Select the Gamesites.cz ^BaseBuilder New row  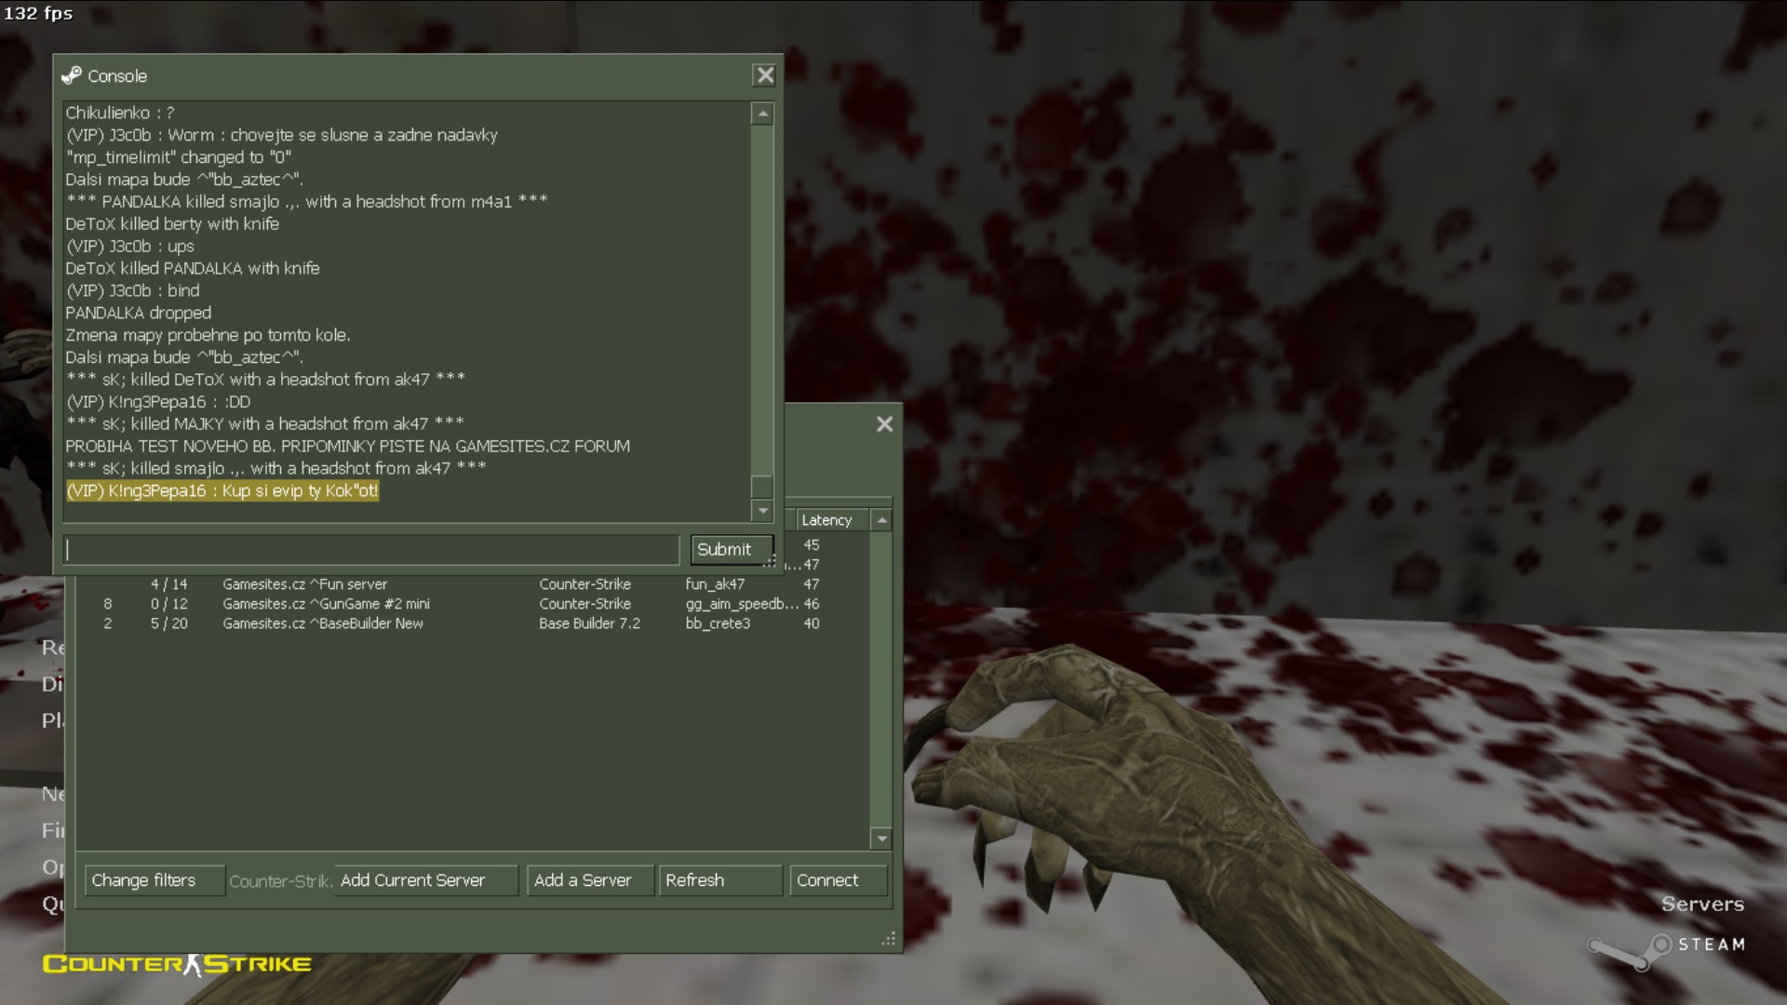tap(473, 623)
